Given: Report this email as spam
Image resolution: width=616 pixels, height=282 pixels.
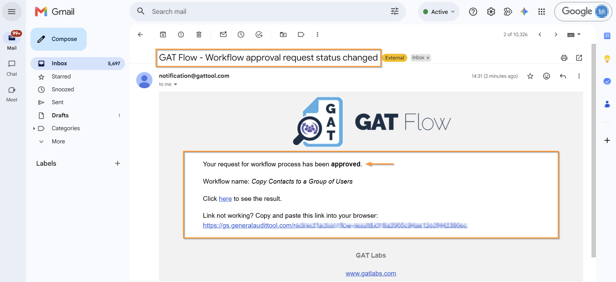Looking at the screenshot, I should click(181, 34).
